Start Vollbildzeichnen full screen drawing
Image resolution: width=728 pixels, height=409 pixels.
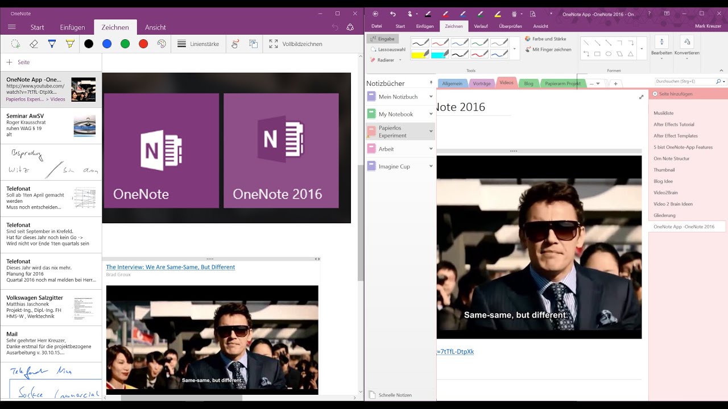[x=296, y=44]
